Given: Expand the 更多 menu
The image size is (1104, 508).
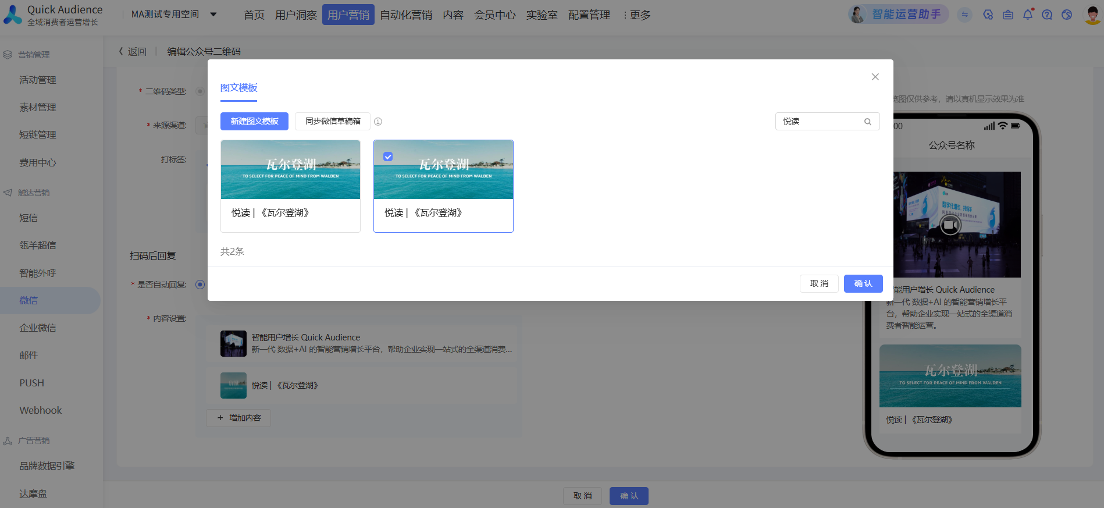Looking at the screenshot, I should click(636, 15).
